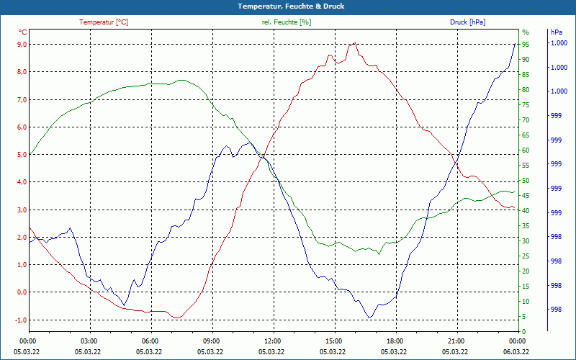
Task: Click the 30 tick on the humidity axis
Action: point(526,241)
